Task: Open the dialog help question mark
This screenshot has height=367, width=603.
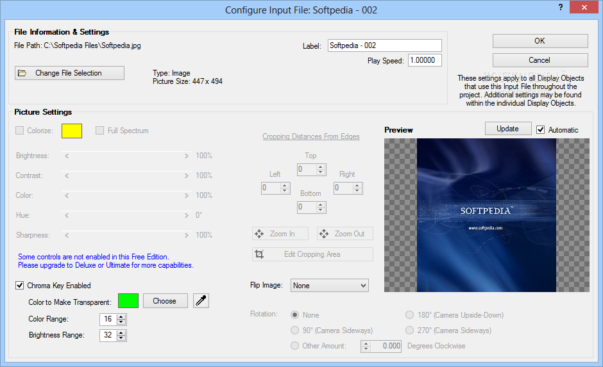Action: pos(560,7)
